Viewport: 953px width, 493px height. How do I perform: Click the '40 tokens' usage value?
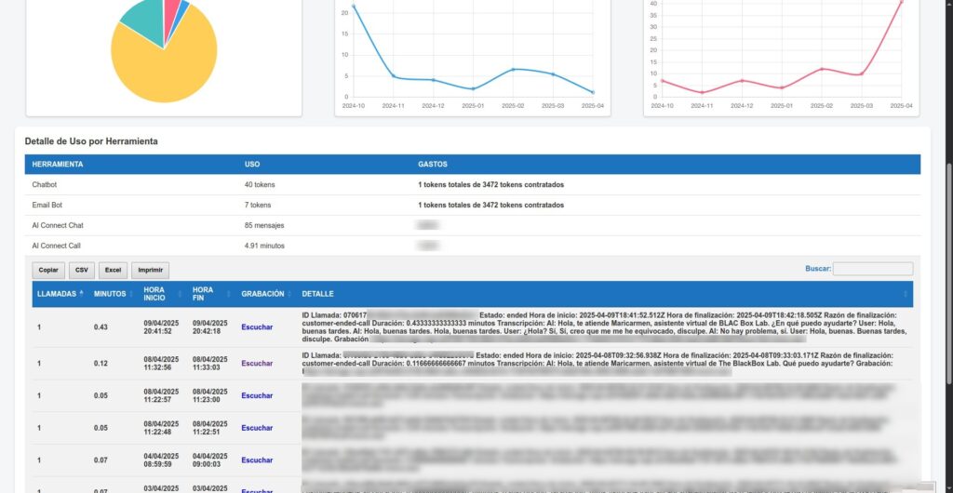click(x=260, y=184)
